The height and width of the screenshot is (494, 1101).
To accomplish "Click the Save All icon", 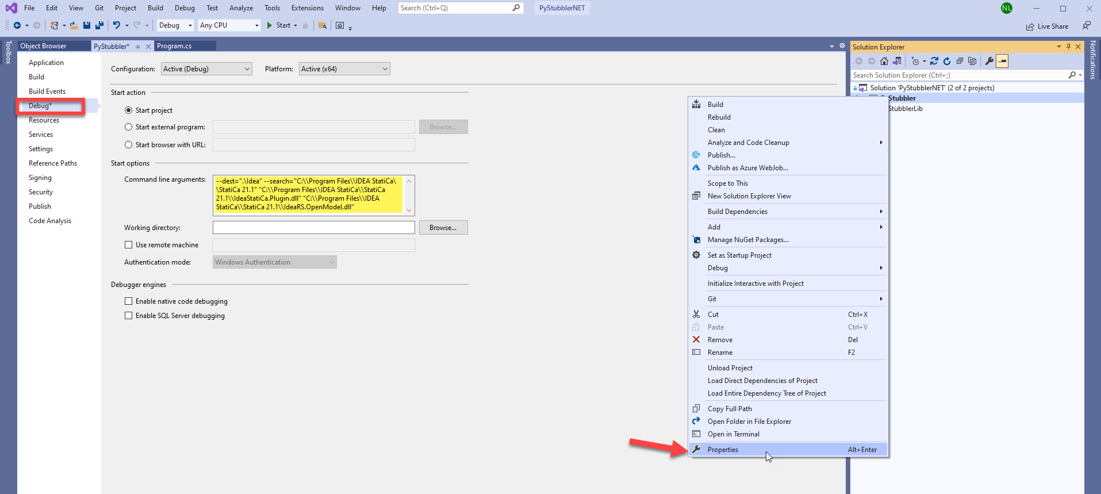I will click(99, 25).
